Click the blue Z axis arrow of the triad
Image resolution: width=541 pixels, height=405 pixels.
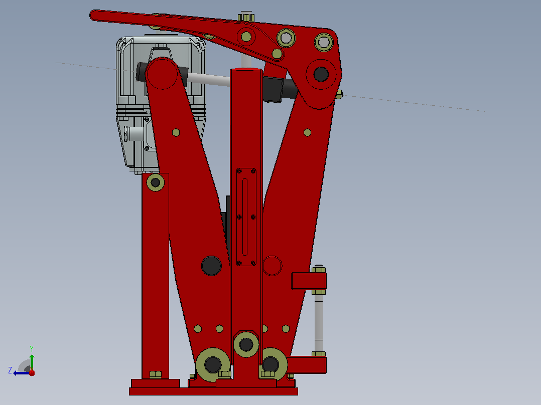click(21, 373)
